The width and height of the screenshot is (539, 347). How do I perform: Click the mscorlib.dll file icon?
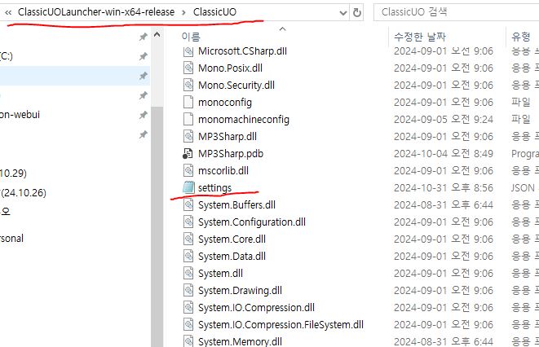point(188,170)
